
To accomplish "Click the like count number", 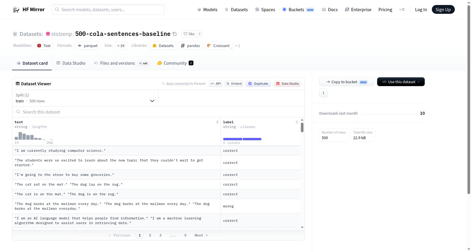I will click(200, 34).
